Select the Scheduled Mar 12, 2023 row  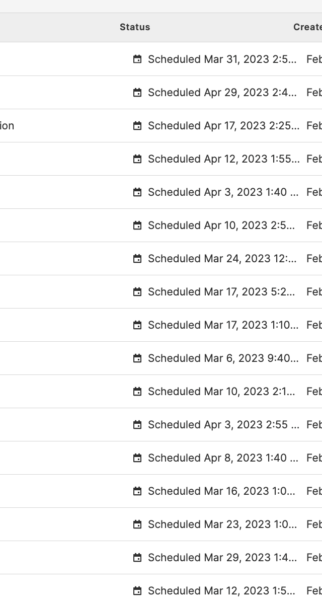click(x=161, y=589)
